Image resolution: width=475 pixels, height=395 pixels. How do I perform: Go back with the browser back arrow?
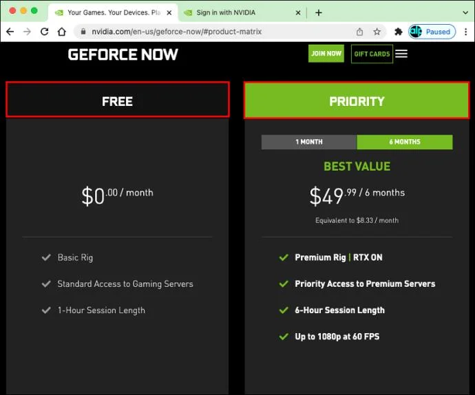point(10,32)
